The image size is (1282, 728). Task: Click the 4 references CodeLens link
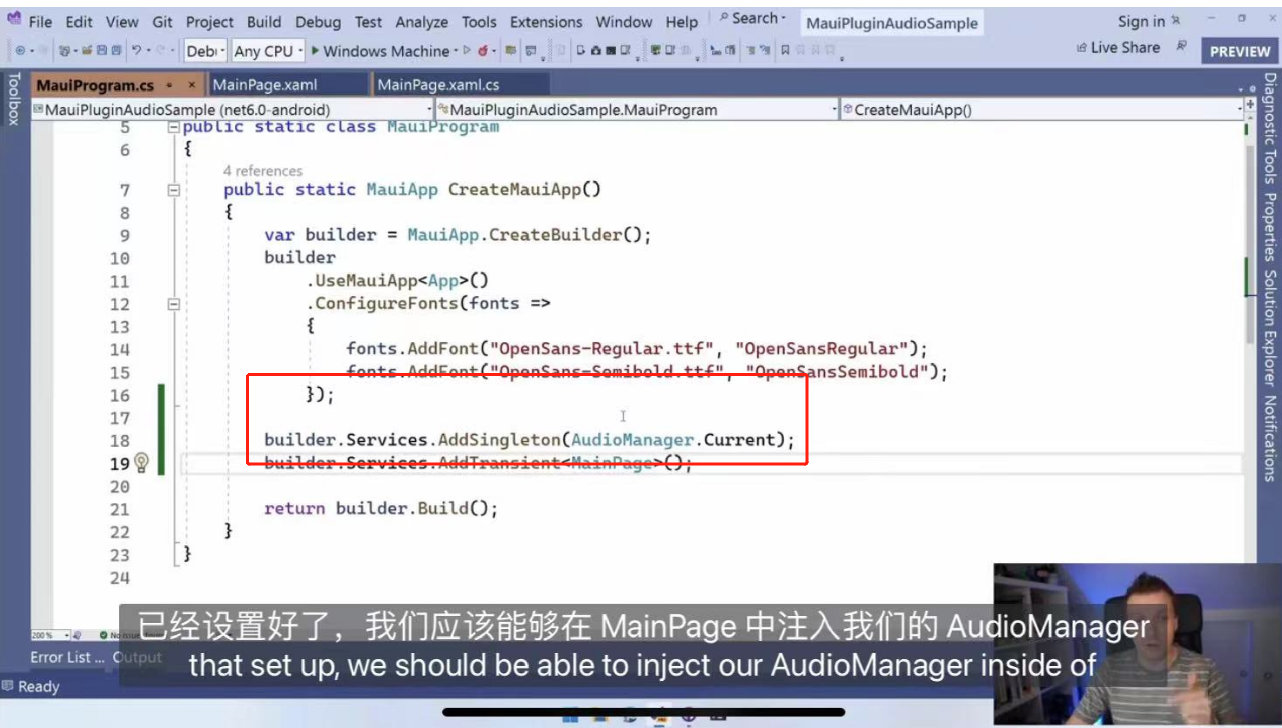[x=263, y=171]
